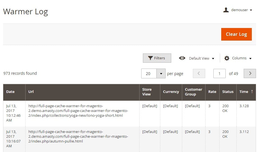Click the Clear Log button

(x=236, y=34)
